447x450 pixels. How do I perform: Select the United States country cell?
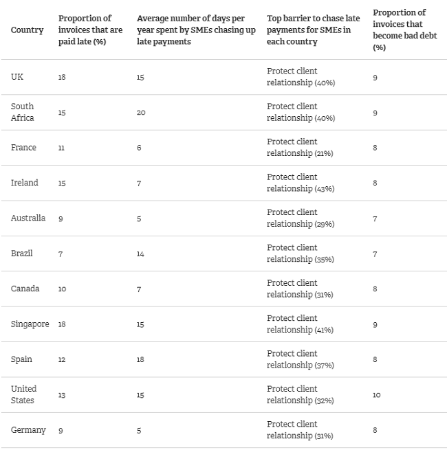(x=24, y=394)
